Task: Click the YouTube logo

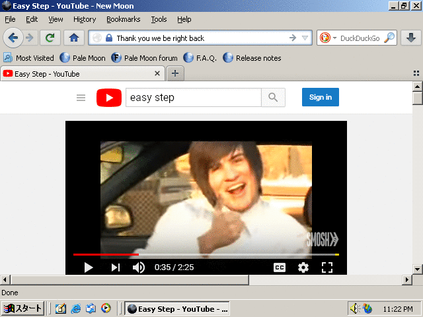Action: 109,97
